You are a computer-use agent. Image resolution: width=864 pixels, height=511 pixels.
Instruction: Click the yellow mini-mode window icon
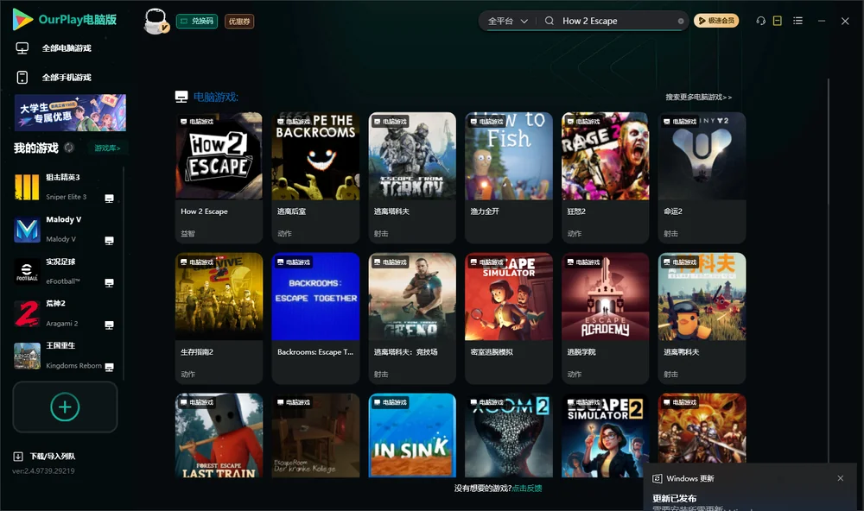pos(778,21)
